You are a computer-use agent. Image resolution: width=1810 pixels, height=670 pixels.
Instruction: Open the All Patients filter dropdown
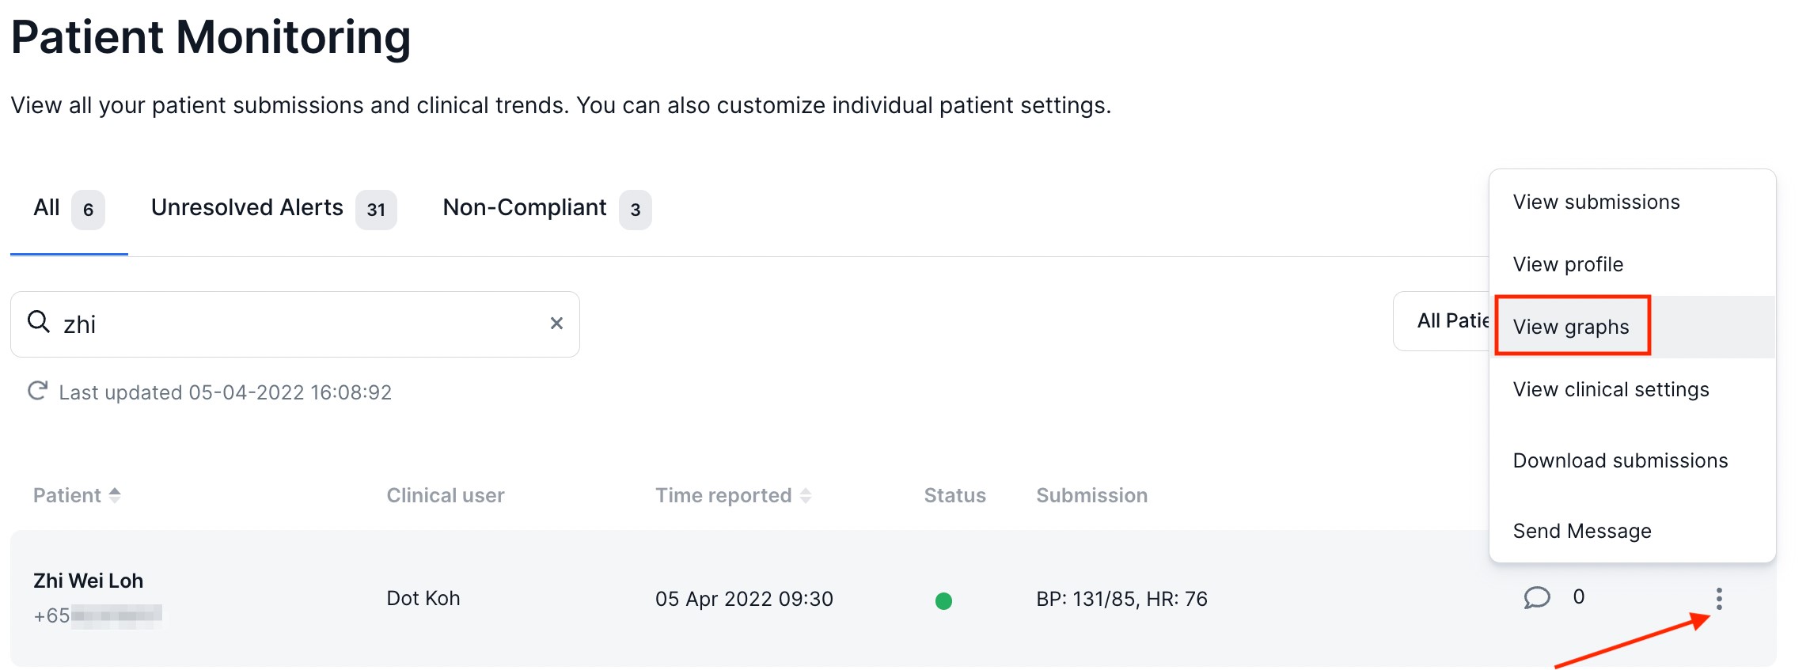coord(1442,321)
